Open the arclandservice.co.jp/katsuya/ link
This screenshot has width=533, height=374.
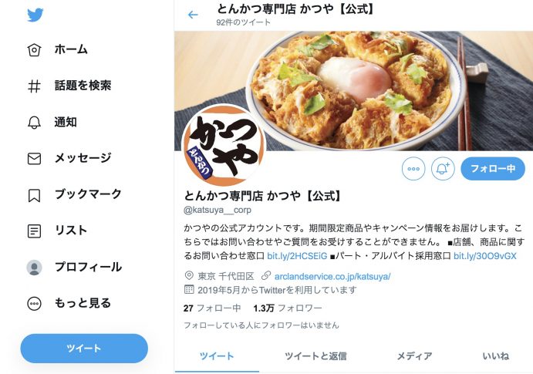pyautogui.click(x=332, y=276)
